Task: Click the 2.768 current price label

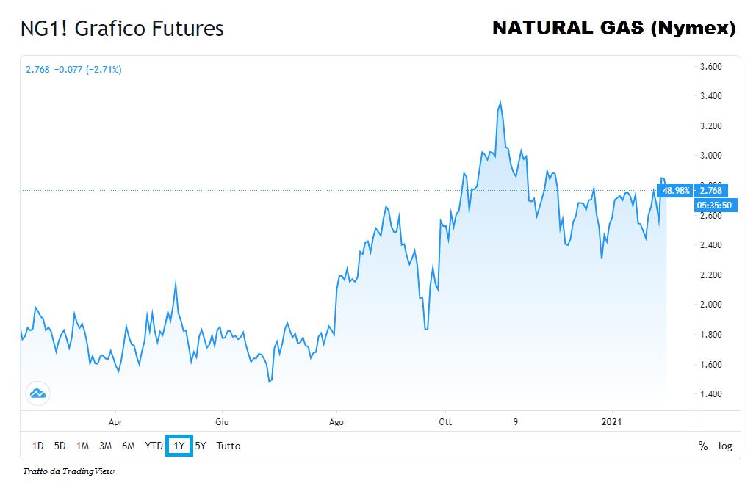Action: [711, 191]
